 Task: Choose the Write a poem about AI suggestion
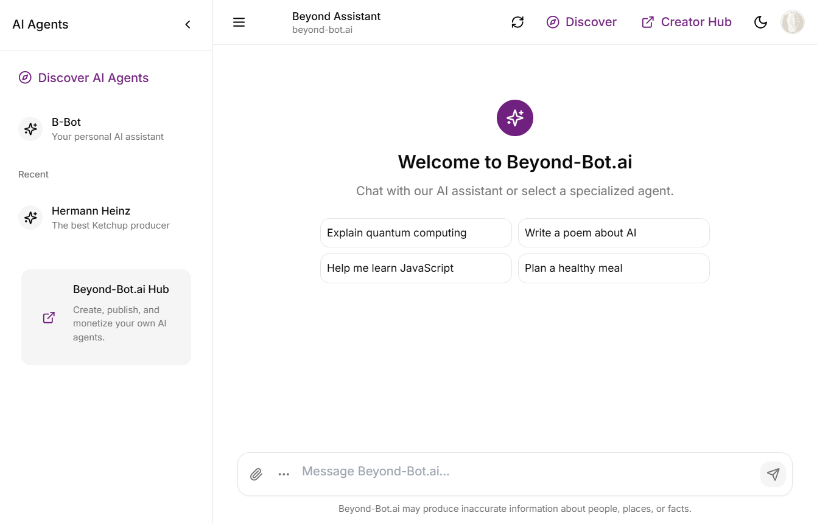pyautogui.click(x=614, y=233)
